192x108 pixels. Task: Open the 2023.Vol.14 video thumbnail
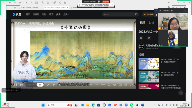(149, 86)
